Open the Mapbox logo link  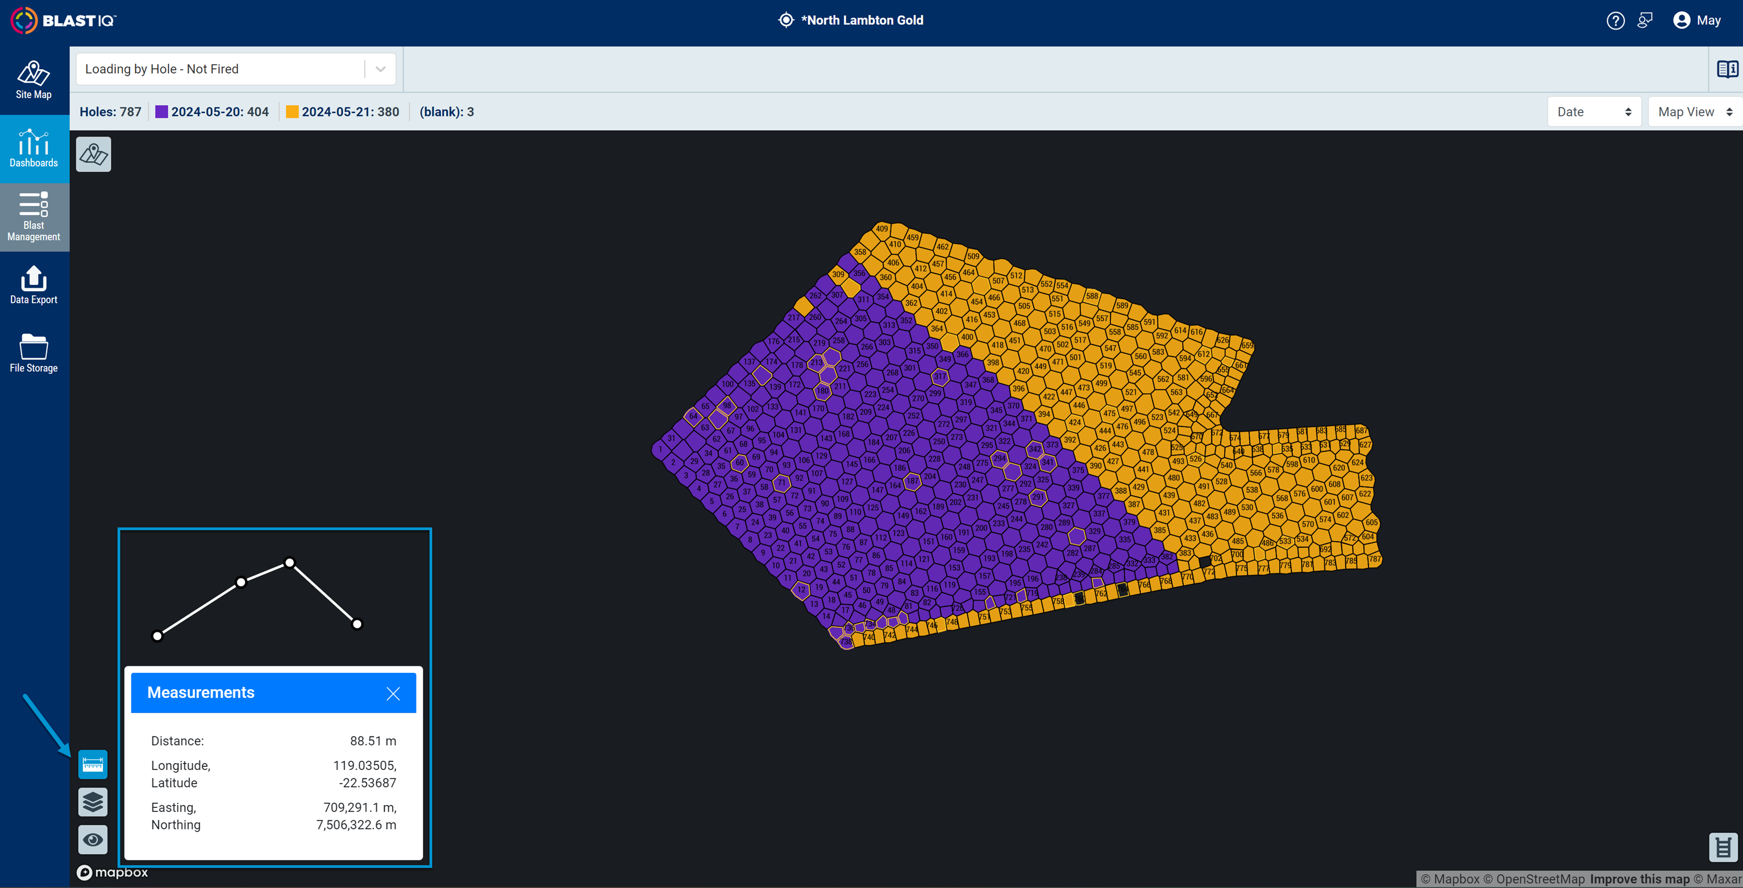pyautogui.click(x=113, y=873)
